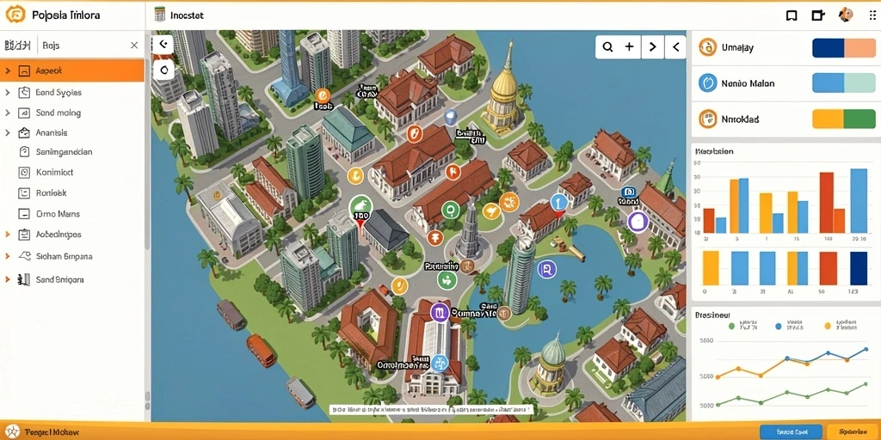
Task: Click the user avatar in top bar
Action: (845, 15)
